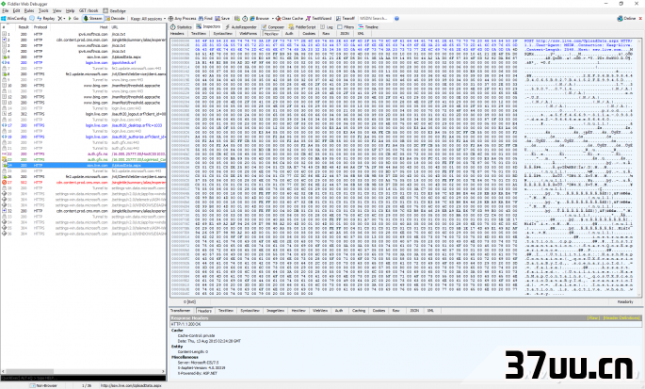Switch to the Inspectors tab
645x389 pixels.
point(208,26)
